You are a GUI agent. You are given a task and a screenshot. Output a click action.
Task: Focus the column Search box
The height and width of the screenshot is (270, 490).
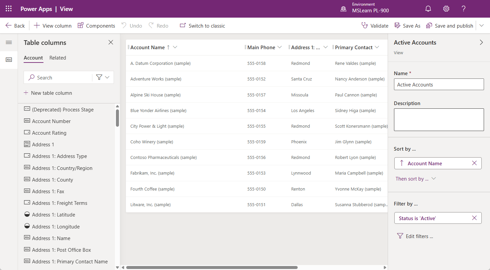[x=58, y=77]
